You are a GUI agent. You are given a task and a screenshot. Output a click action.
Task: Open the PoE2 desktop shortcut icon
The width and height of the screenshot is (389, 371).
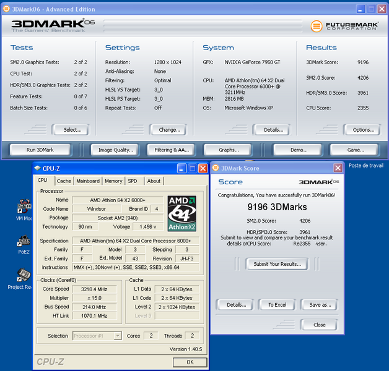point(24,241)
